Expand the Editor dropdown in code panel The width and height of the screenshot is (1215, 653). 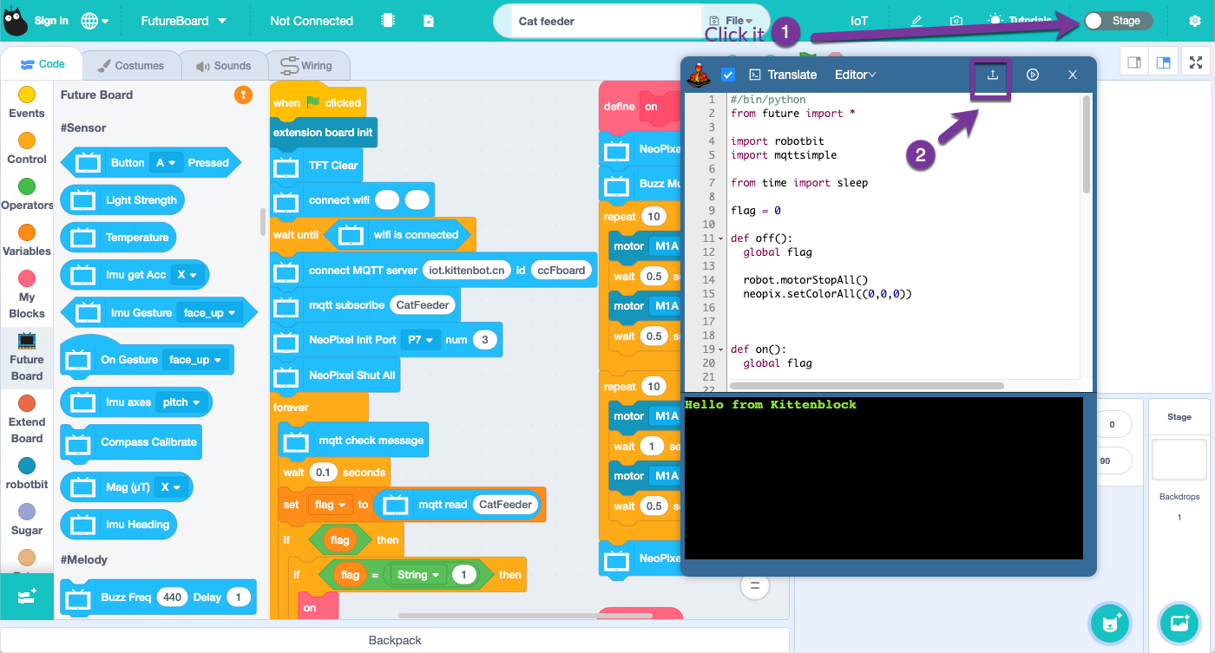[x=855, y=75]
